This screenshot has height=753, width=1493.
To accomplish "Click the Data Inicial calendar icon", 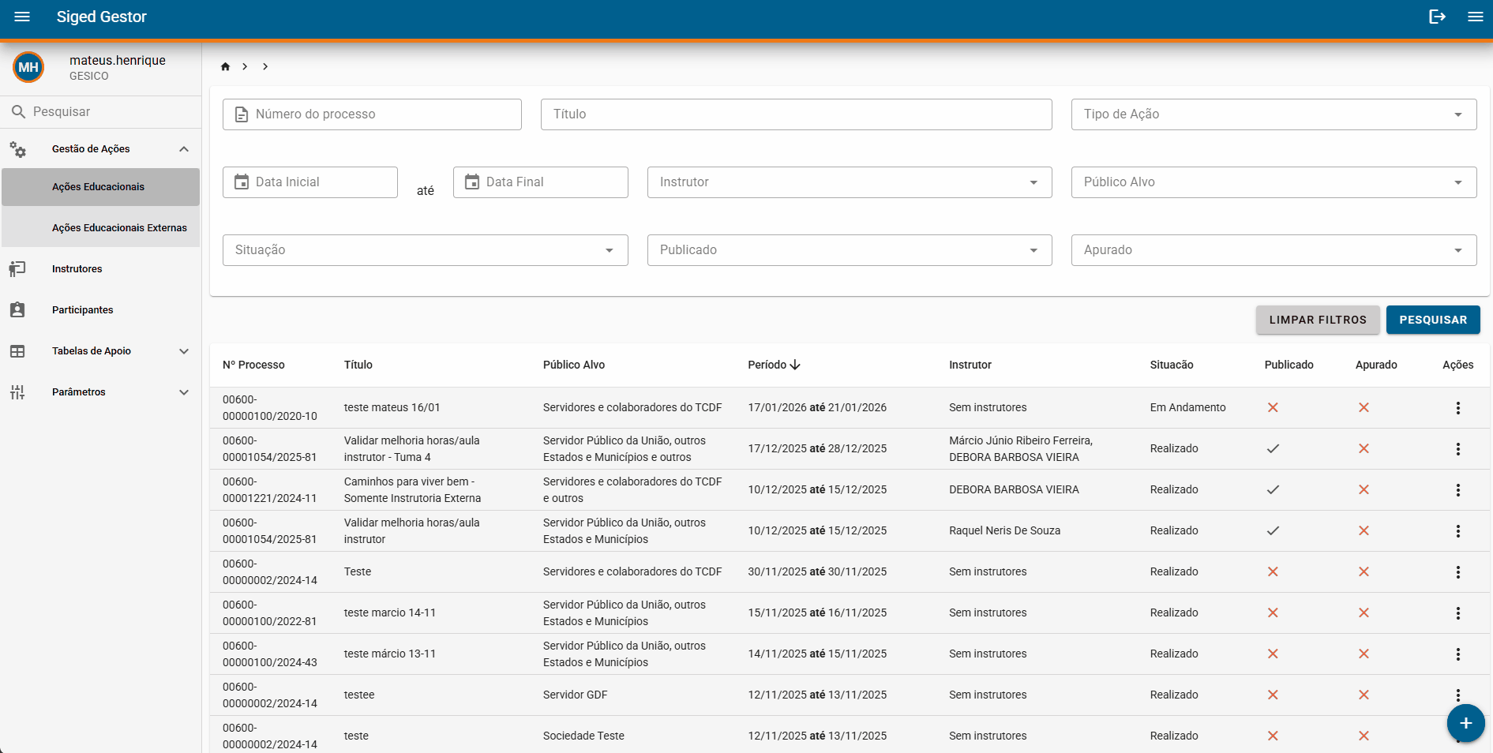I will coord(242,182).
